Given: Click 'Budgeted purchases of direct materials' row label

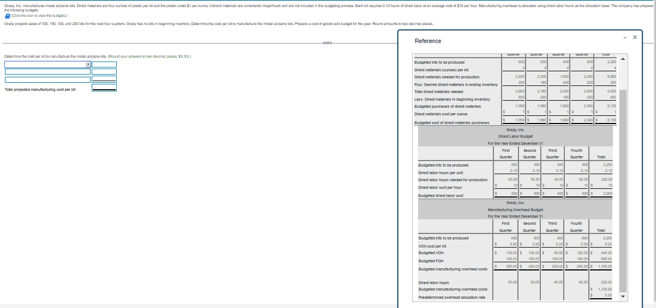Looking at the screenshot, I should [x=449, y=107].
